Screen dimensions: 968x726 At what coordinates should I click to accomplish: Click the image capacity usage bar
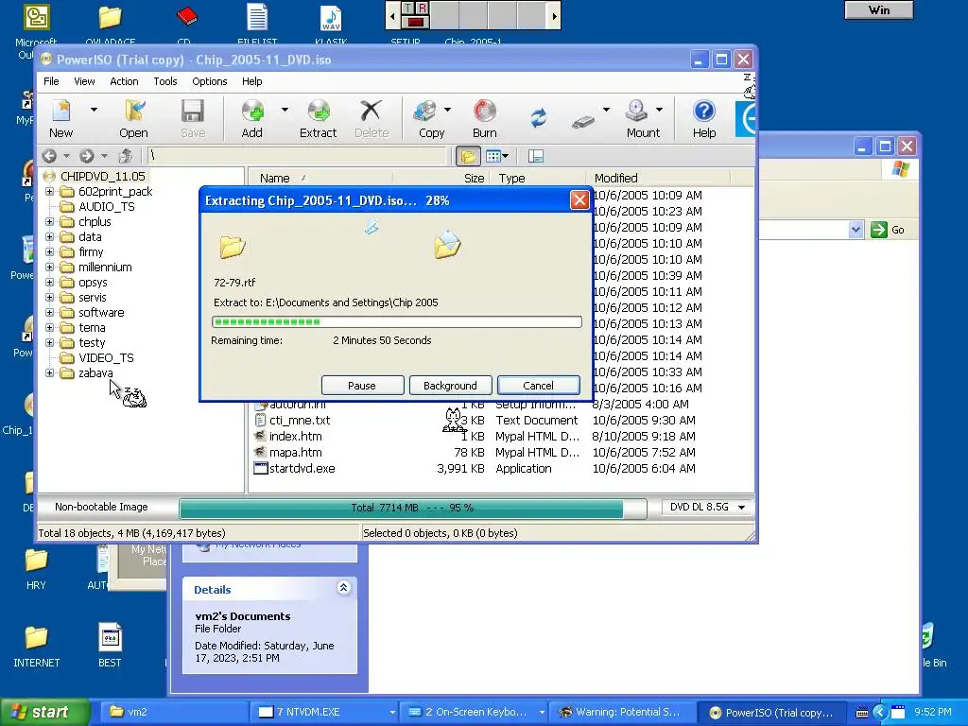point(412,508)
